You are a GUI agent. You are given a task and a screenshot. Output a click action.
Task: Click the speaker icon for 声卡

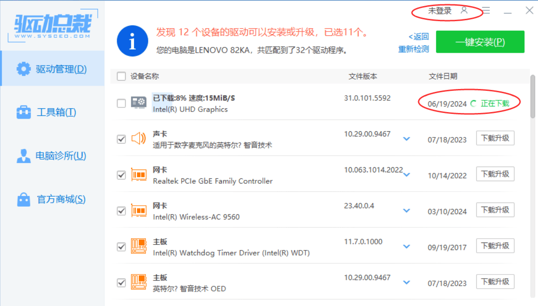click(139, 138)
